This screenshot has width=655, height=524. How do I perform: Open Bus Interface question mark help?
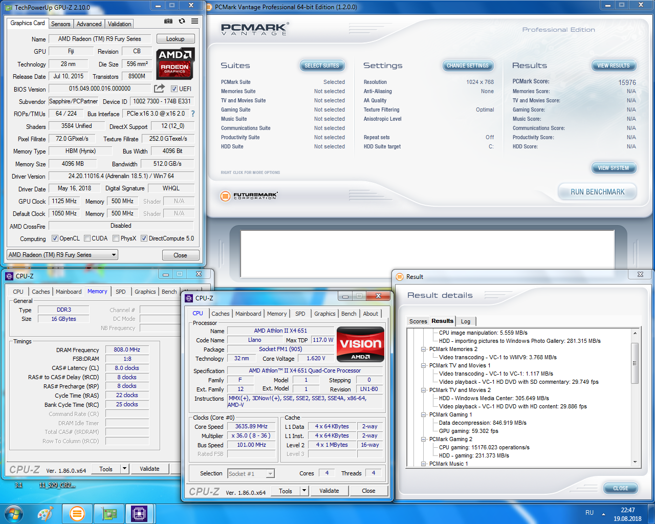coord(193,114)
